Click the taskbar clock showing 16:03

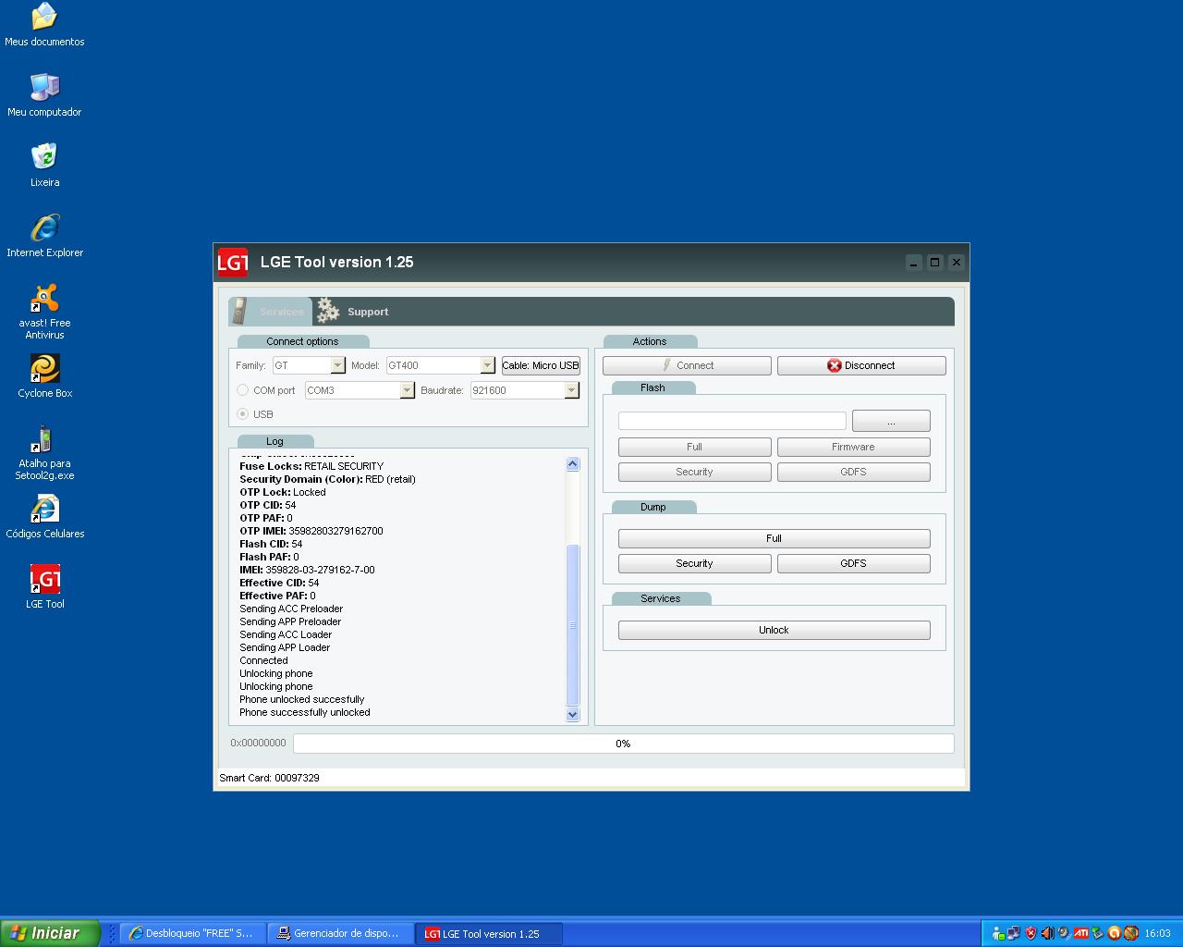point(1157,933)
